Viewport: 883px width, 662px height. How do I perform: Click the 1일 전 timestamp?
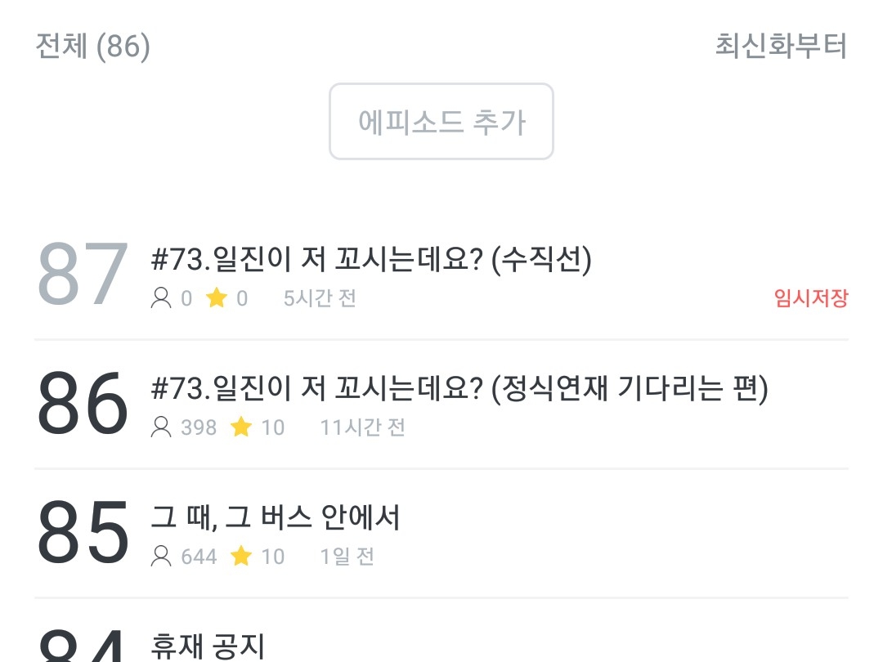(347, 557)
